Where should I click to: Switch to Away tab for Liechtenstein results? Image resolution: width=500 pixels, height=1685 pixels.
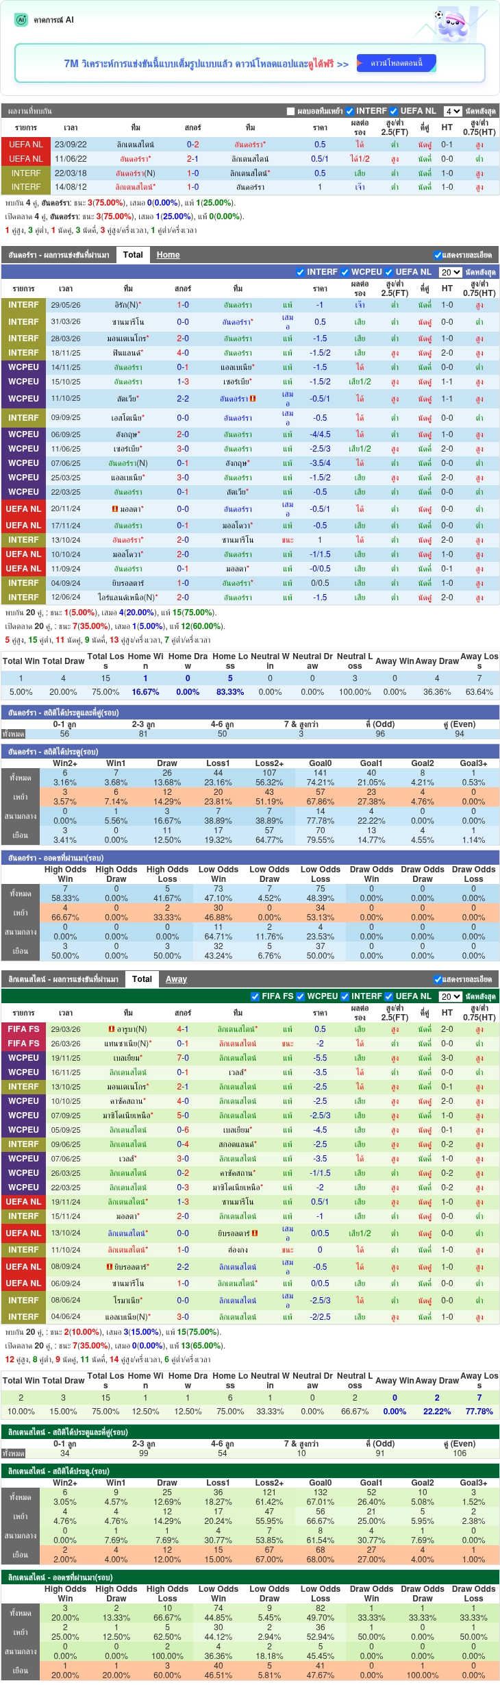click(x=176, y=979)
